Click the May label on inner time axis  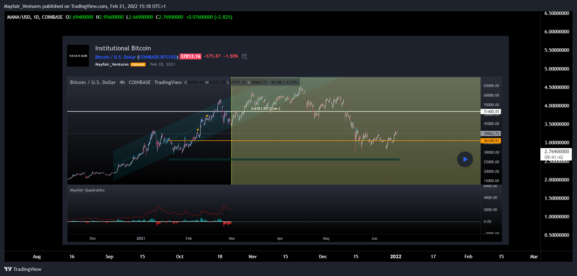pyautogui.click(x=326, y=238)
